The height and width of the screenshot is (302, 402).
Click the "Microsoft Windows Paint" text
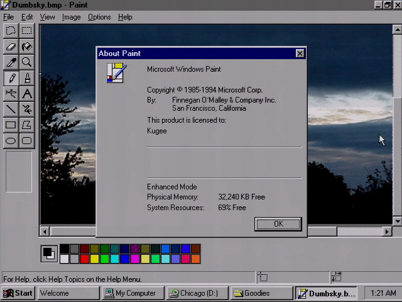184,69
